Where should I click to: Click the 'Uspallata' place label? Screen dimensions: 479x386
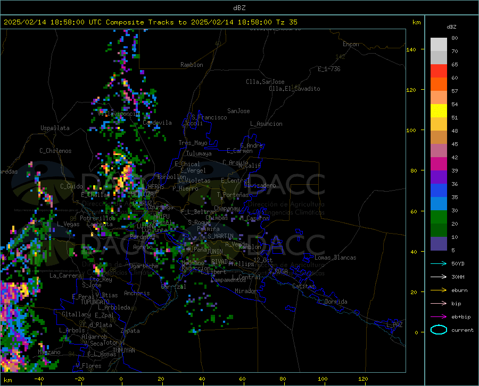click(55, 128)
